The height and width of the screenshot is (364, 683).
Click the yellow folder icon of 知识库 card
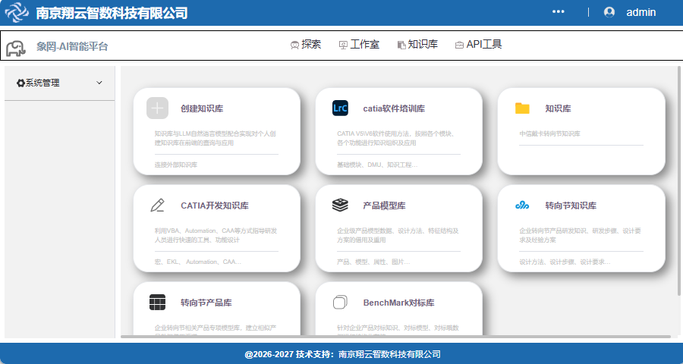click(522, 108)
